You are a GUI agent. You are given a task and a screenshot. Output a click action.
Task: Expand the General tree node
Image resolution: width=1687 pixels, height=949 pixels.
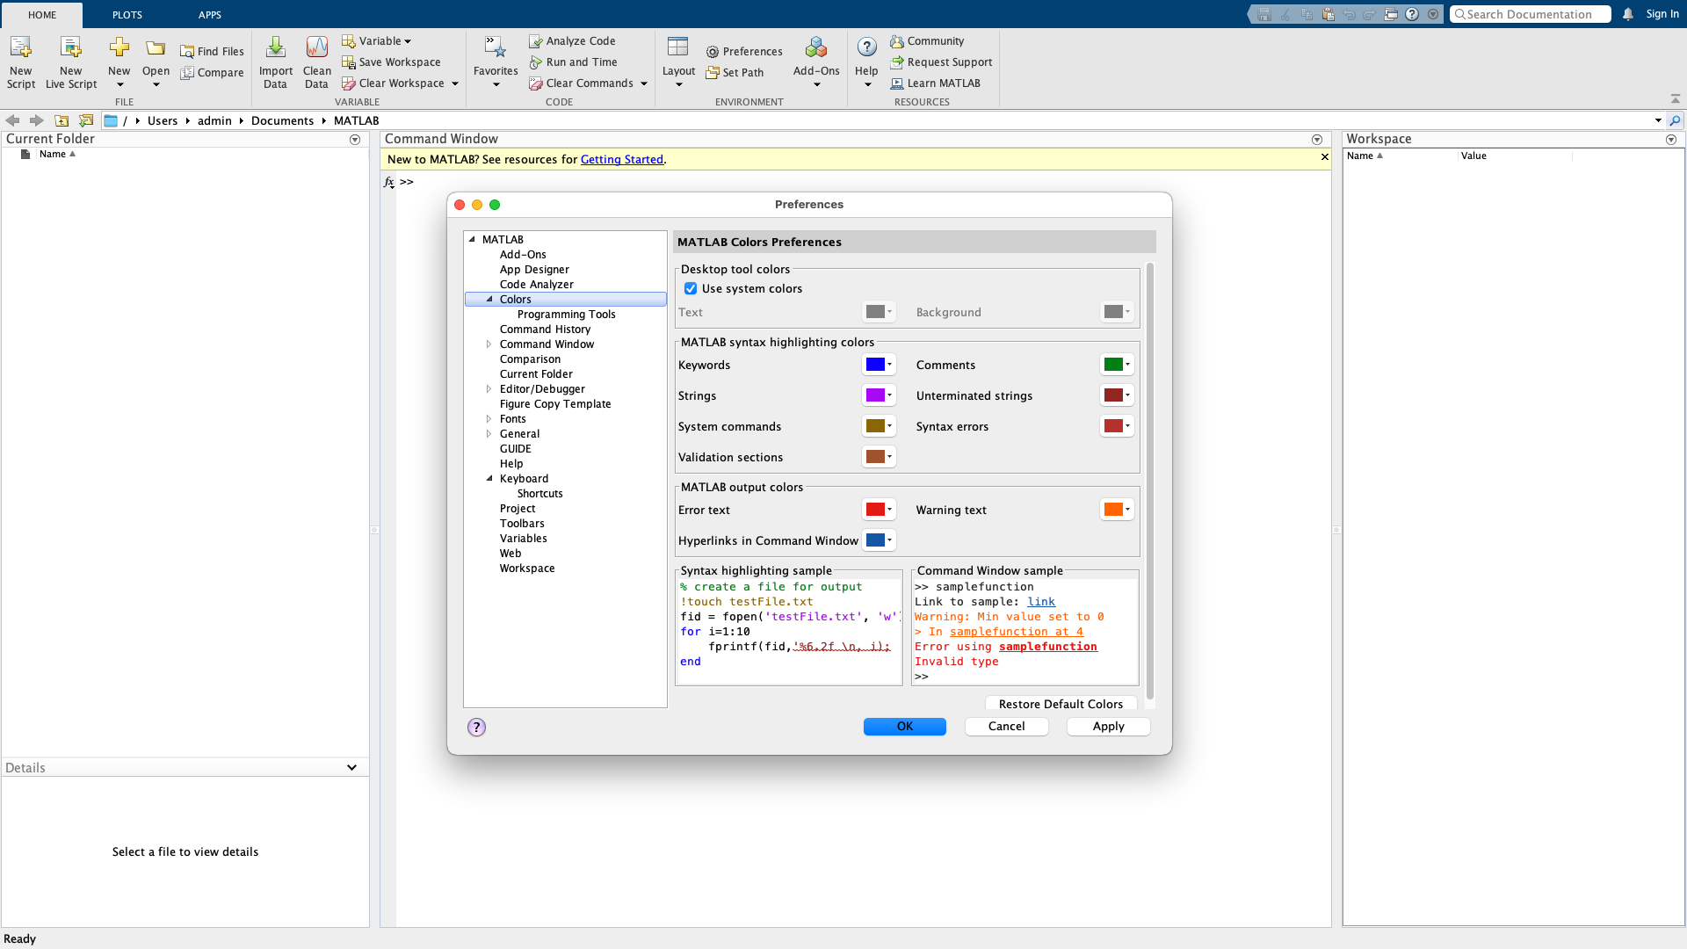coord(489,434)
